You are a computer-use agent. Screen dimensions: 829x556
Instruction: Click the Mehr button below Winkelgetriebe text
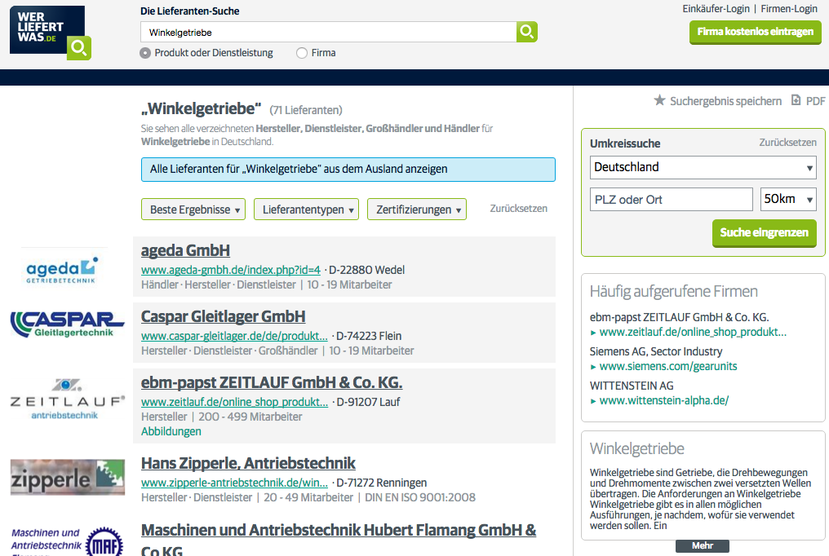(x=703, y=546)
